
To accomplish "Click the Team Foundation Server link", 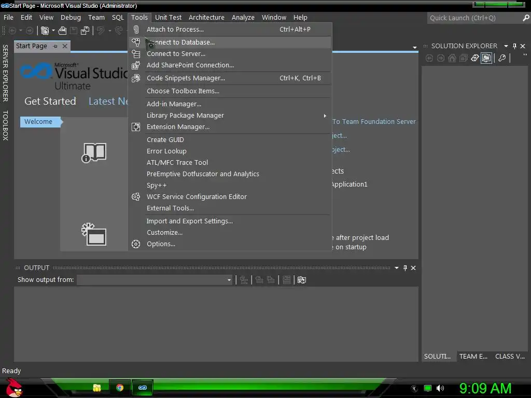I will pos(374,121).
